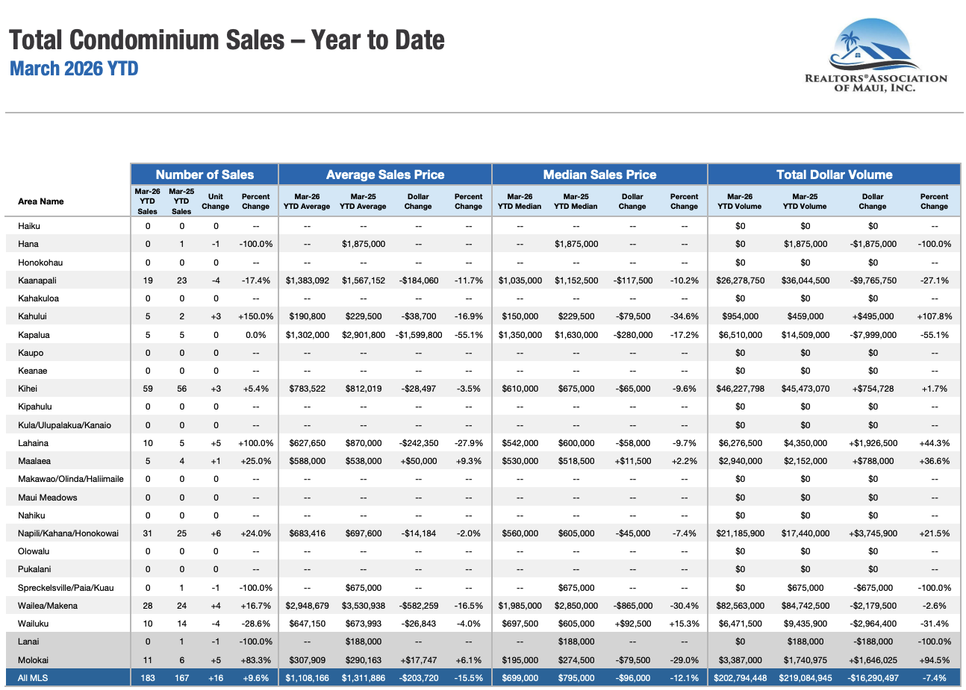The width and height of the screenshot is (966, 690).
Task: Click the Average Sales Price header
Action: (x=385, y=175)
